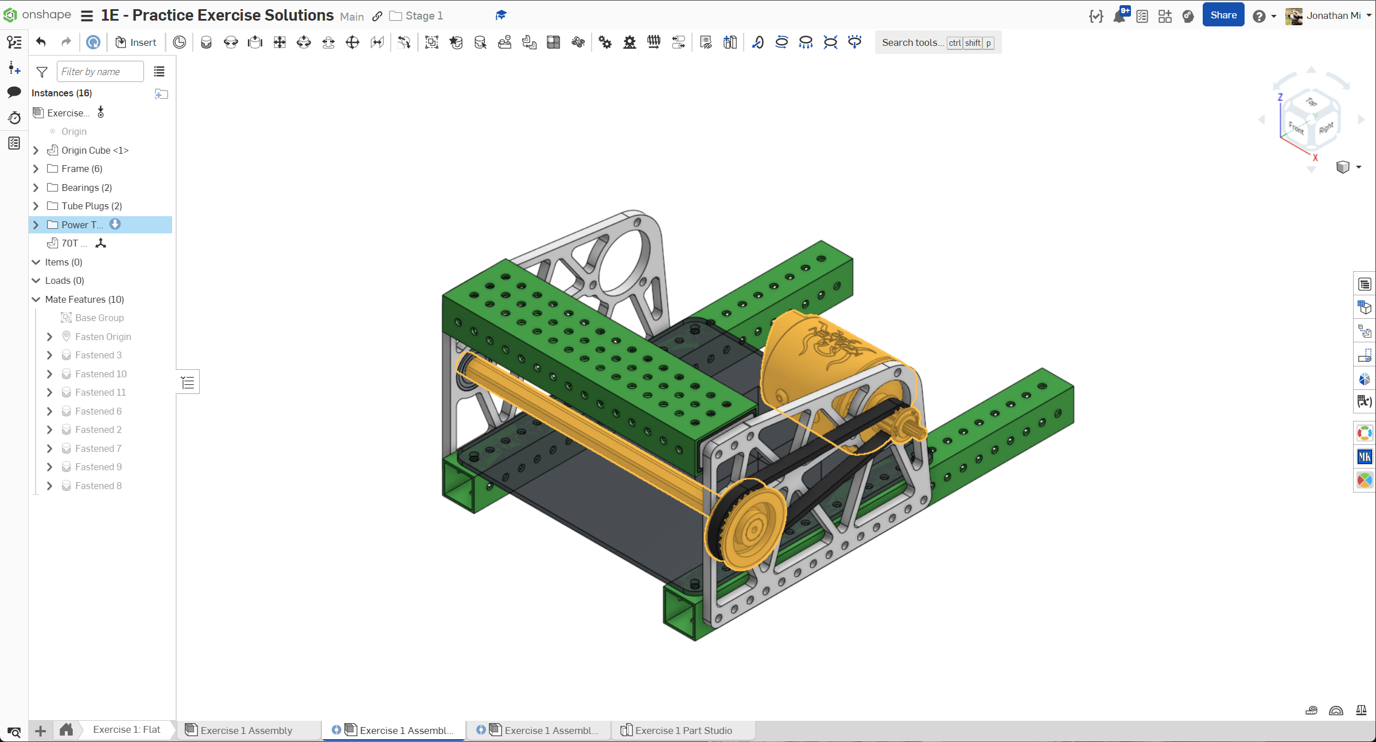The width and height of the screenshot is (1376, 742).
Task: Open the Exercise 1 Assembly tab
Action: 247,731
